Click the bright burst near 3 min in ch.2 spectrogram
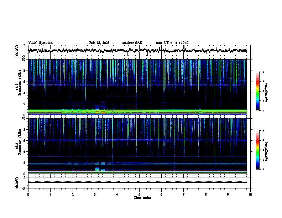The width and height of the screenshot is (282, 218). 97,169
